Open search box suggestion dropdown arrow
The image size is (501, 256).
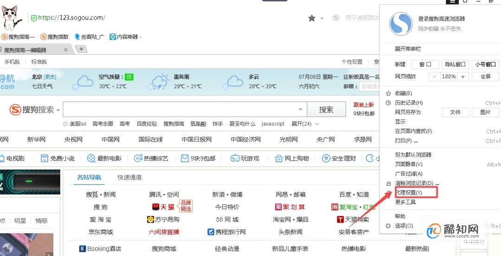pyautogui.click(x=300, y=109)
